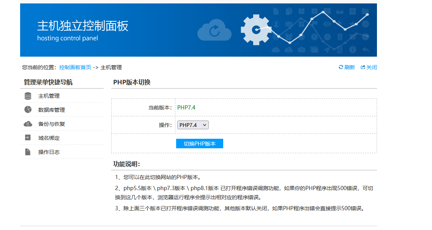Click the 主机管理 database stack icon
The width and height of the screenshot is (432, 230).
(x=28, y=96)
